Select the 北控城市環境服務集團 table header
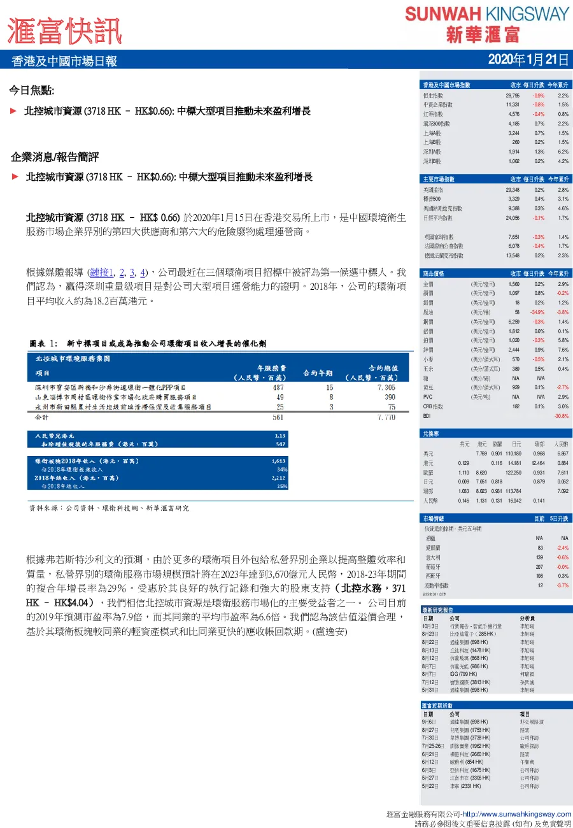This screenshot has width=573, height=828. point(73,359)
